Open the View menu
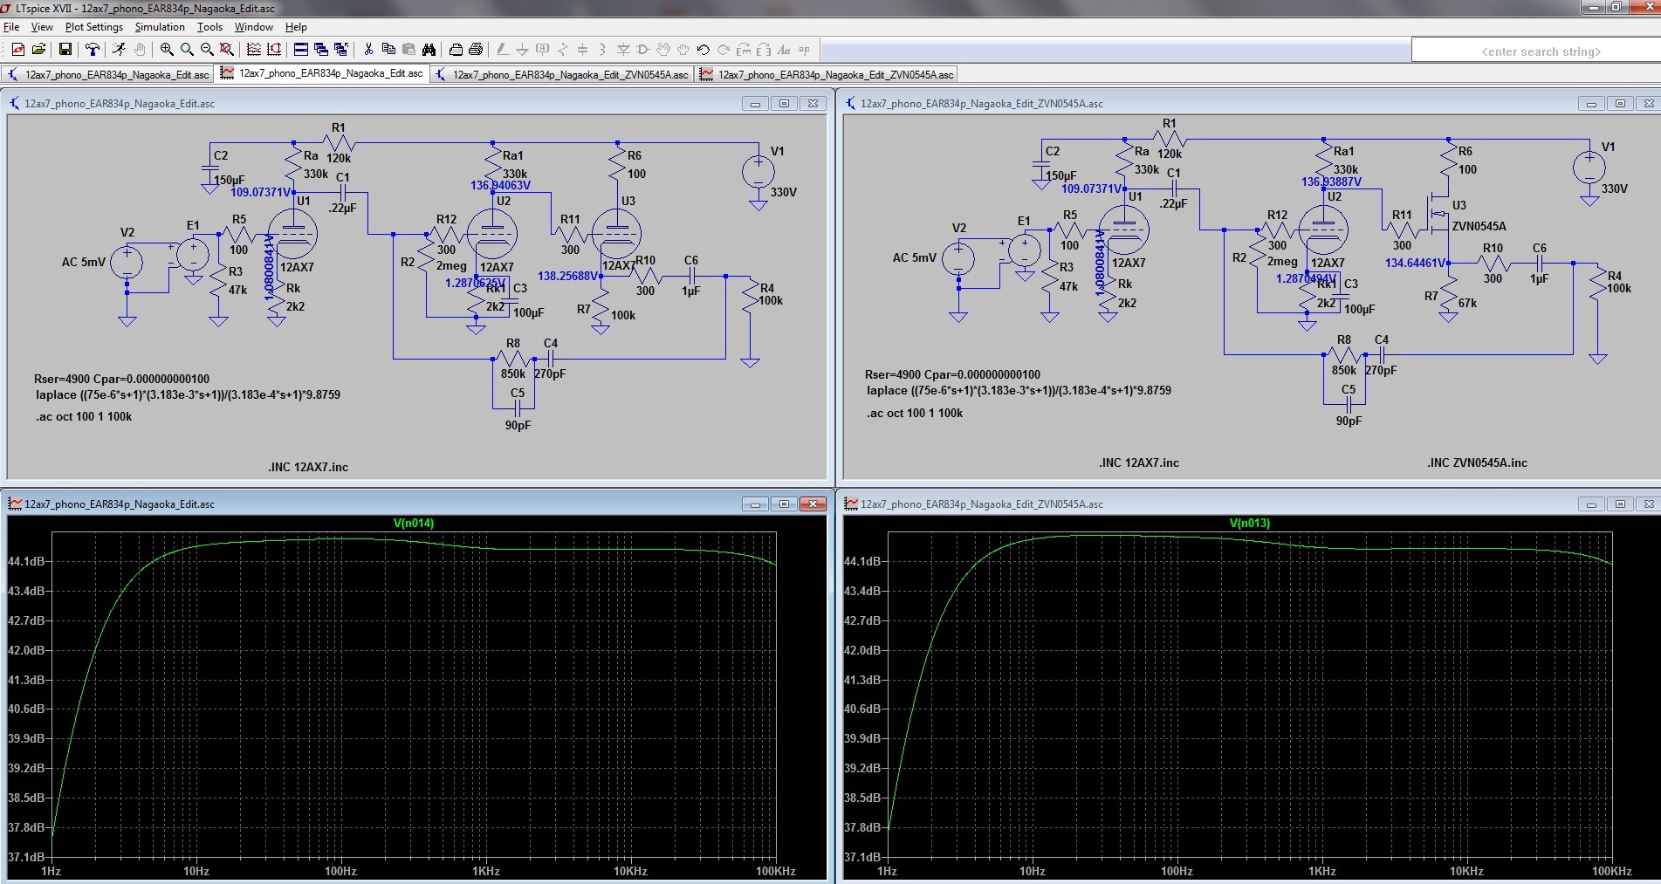This screenshot has height=884, width=1661. [42, 27]
